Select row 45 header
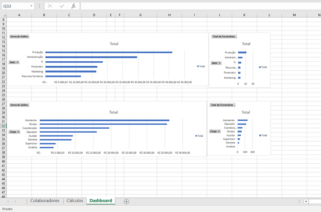 pyautogui.click(x=3, y=184)
